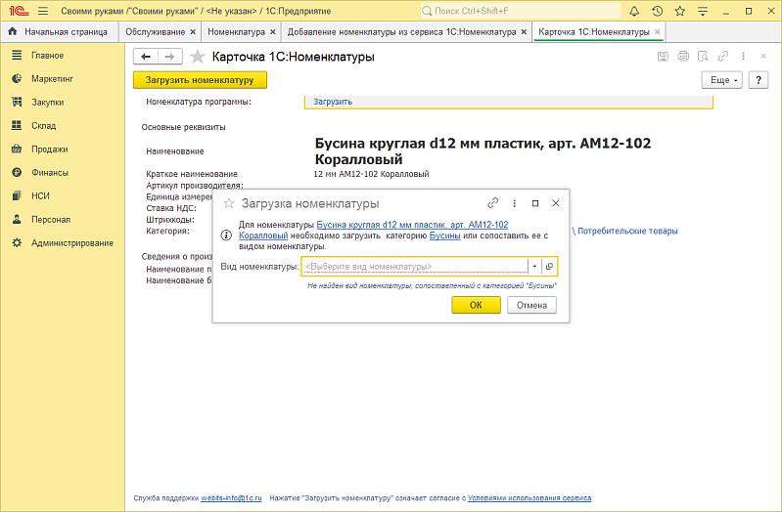Click the Вид номенклатуры input field
Image resolution: width=782 pixels, height=512 pixels.
[x=414, y=266]
